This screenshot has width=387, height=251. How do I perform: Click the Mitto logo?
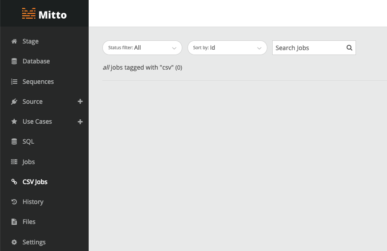pyautogui.click(x=44, y=14)
